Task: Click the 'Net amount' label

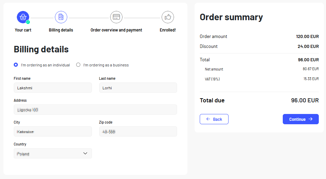Action: point(214,69)
